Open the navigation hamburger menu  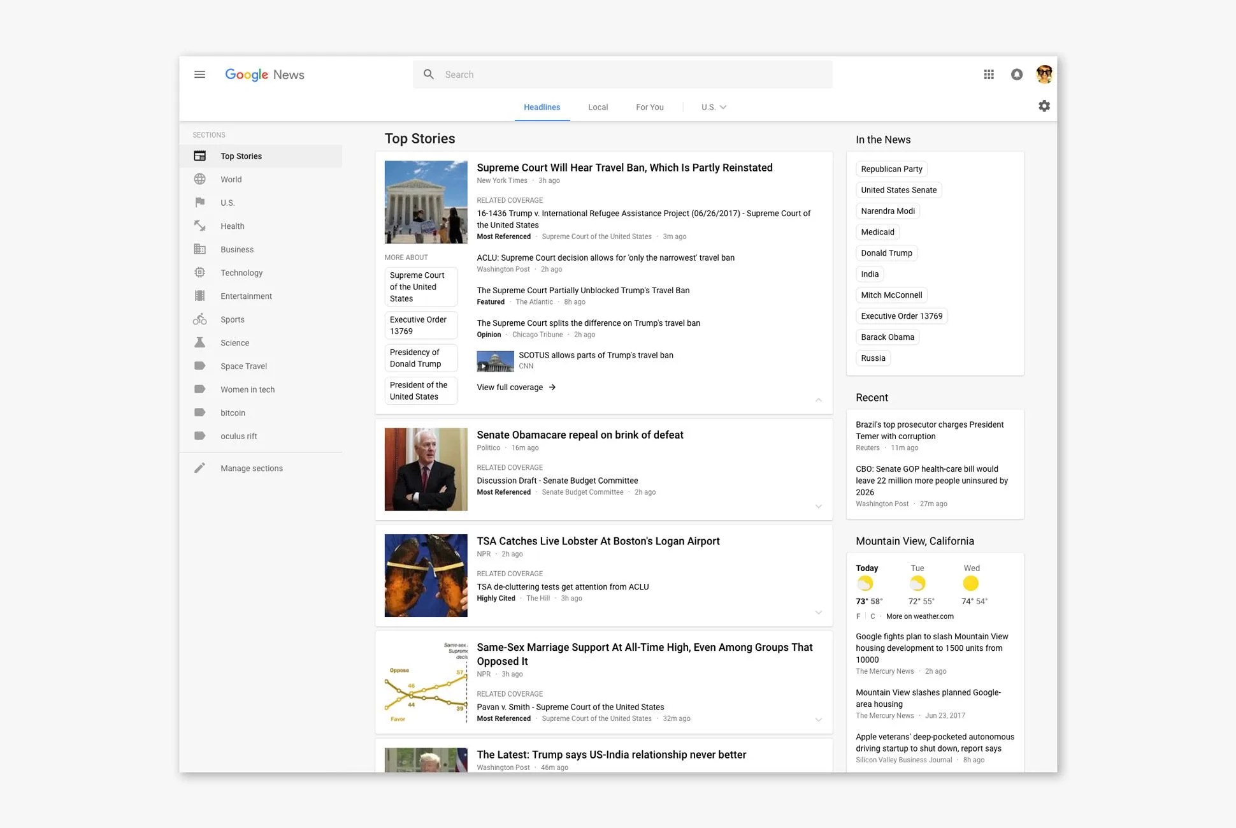coord(199,74)
